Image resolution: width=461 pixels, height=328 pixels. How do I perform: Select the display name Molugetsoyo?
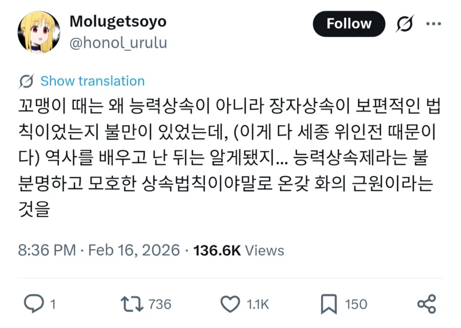[118, 21]
